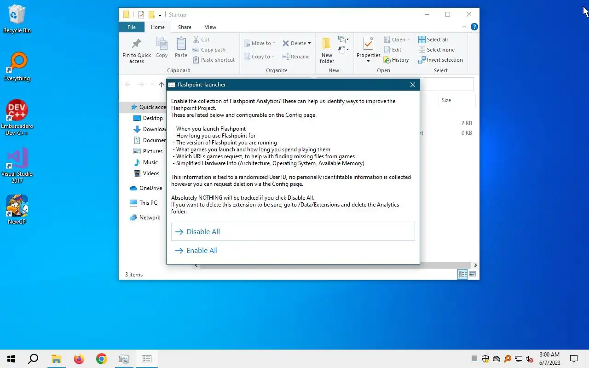The height and width of the screenshot is (368, 589).
Task: Select Videos in navigation pane
Action: 146,173
